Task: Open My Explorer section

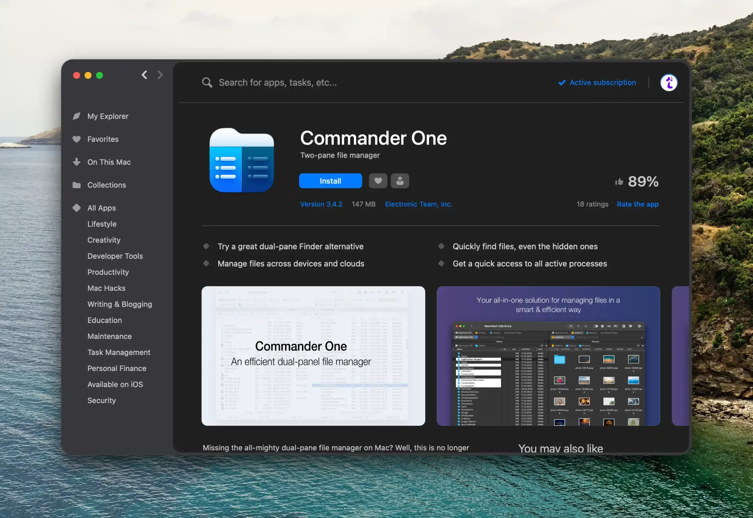Action: (108, 116)
